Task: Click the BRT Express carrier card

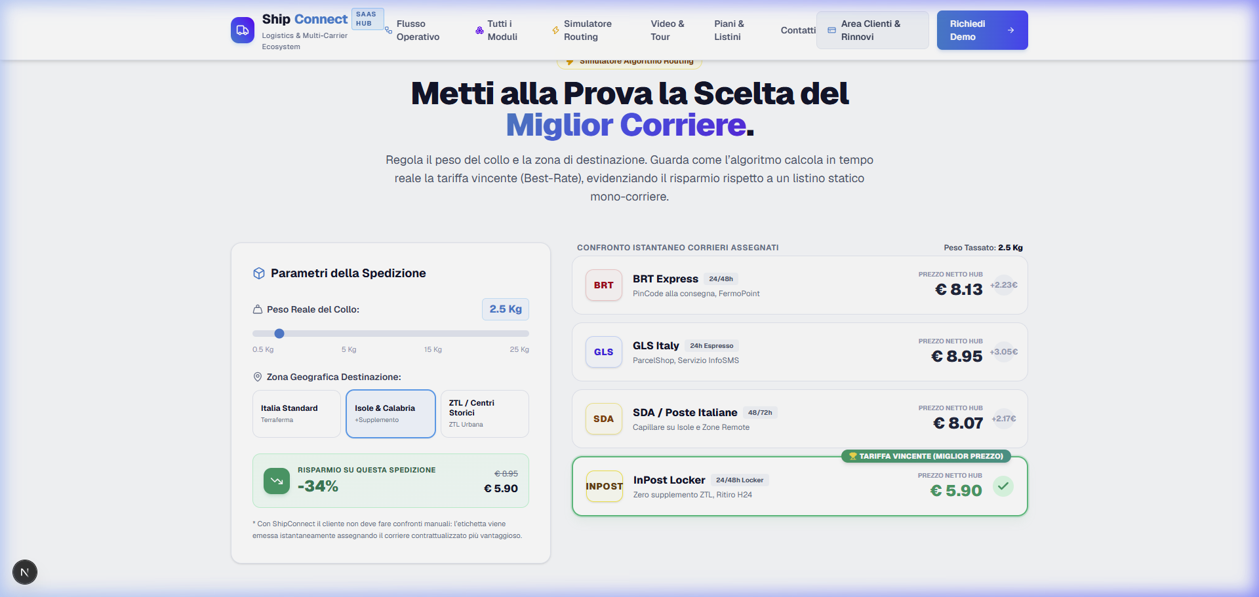Action: coord(800,285)
